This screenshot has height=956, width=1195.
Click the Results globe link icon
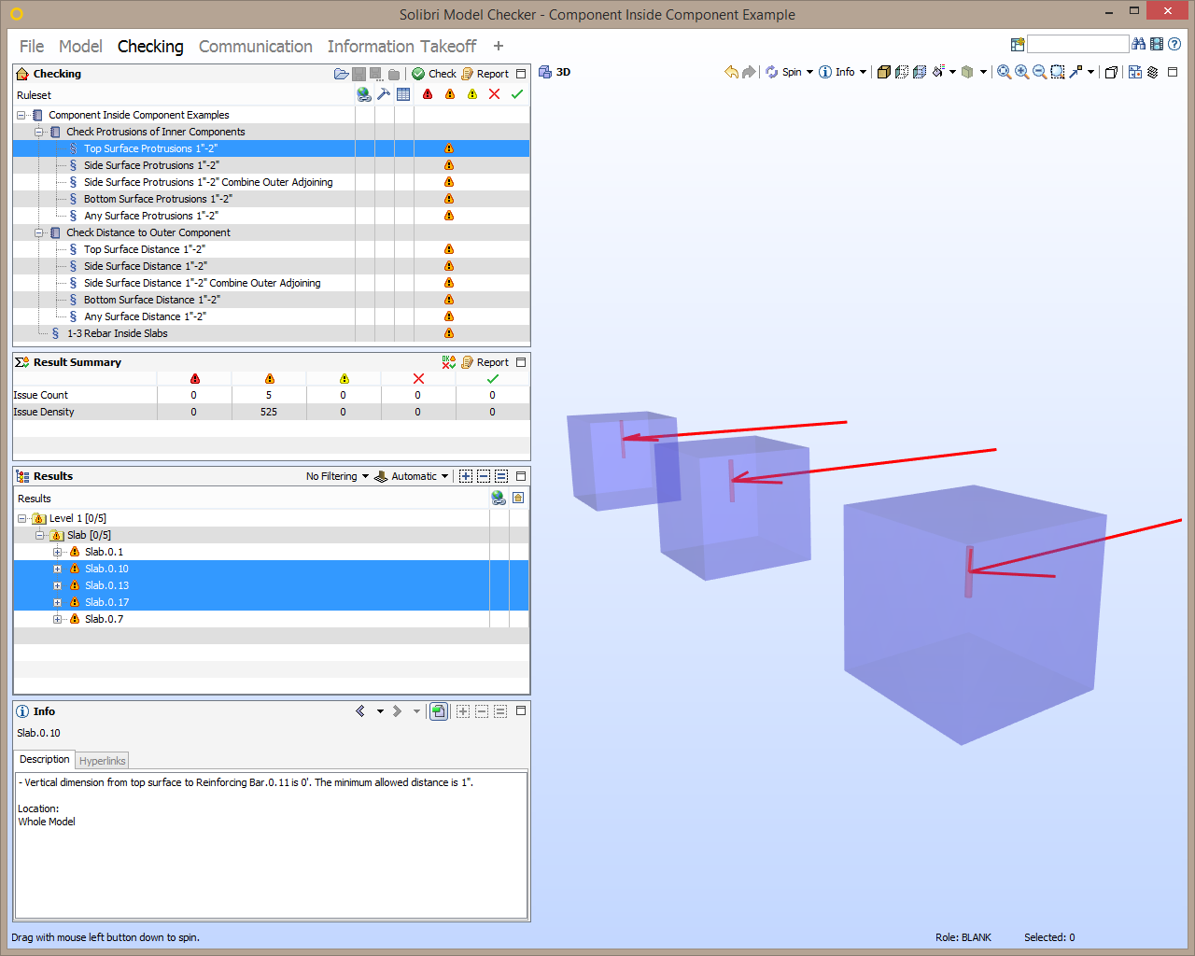pos(499,498)
